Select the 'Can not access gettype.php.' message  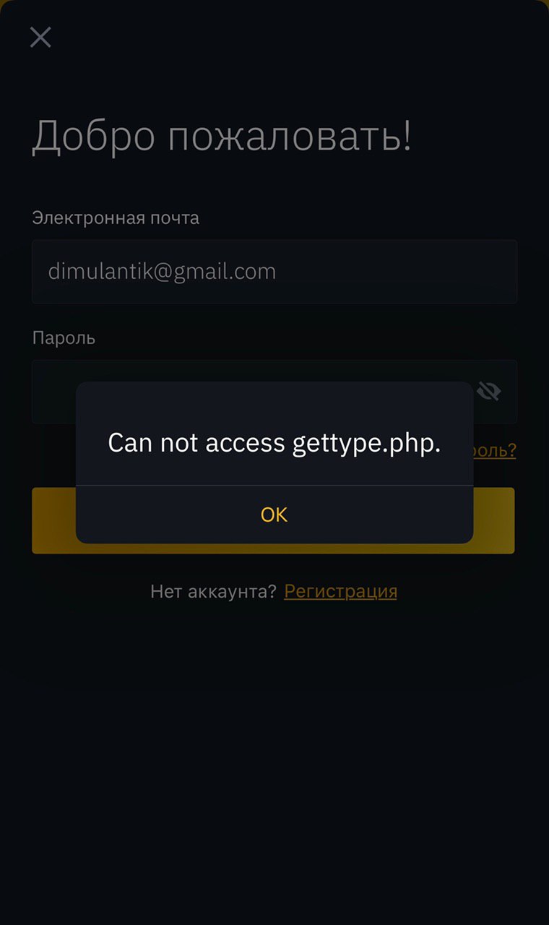274,442
